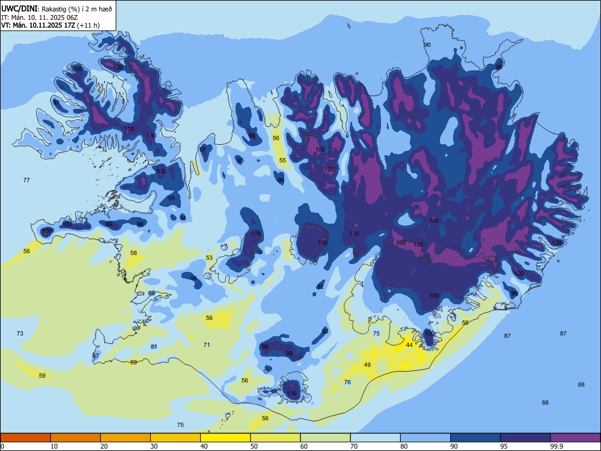Screen dimensions: 601x451
Task: Select the purple legend swatch above 99.9
Action: click(x=575, y=438)
